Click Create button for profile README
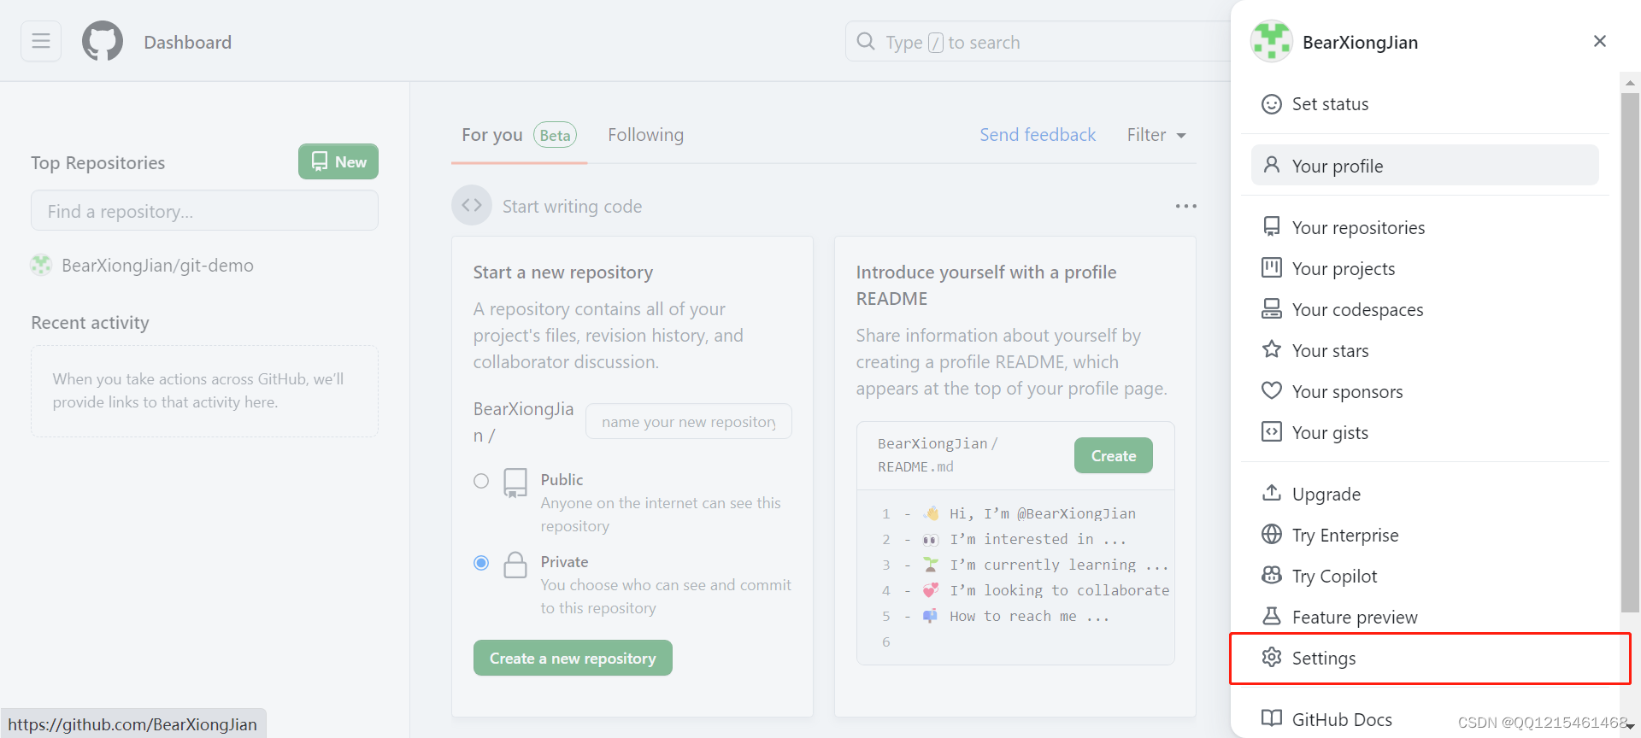Image resolution: width=1641 pixels, height=738 pixels. (1114, 455)
